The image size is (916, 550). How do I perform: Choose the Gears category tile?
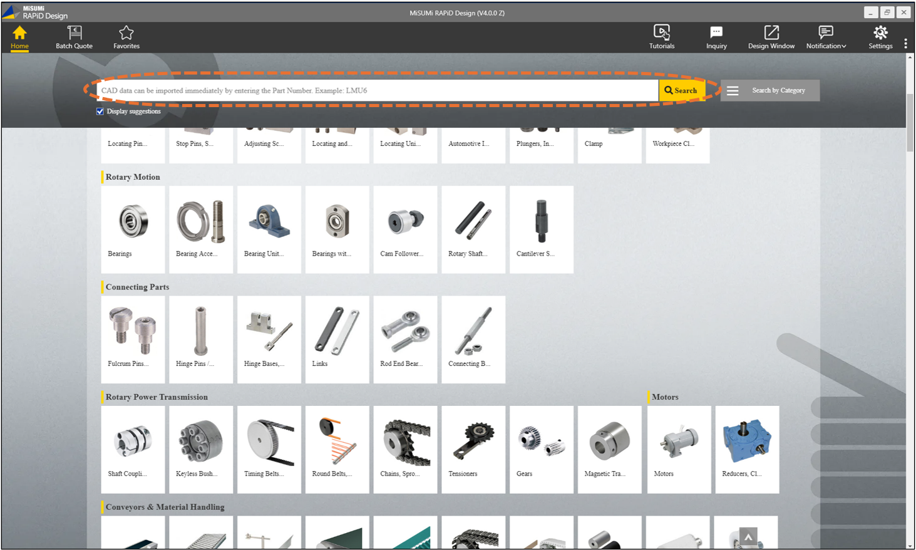pyautogui.click(x=541, y=449)
